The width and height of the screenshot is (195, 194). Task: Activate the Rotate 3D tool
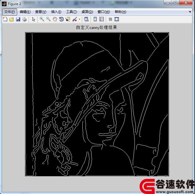pos(61,19)
